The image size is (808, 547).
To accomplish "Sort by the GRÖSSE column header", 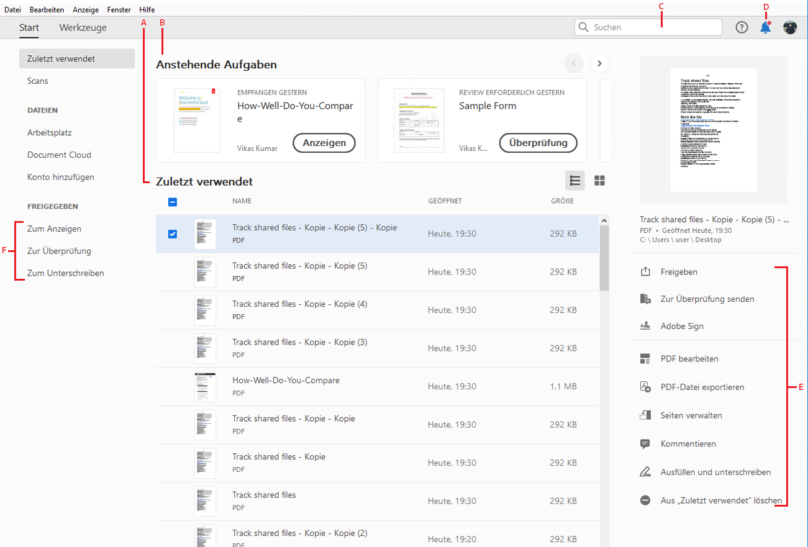I will pyautogui.click(x=562, y=201).
